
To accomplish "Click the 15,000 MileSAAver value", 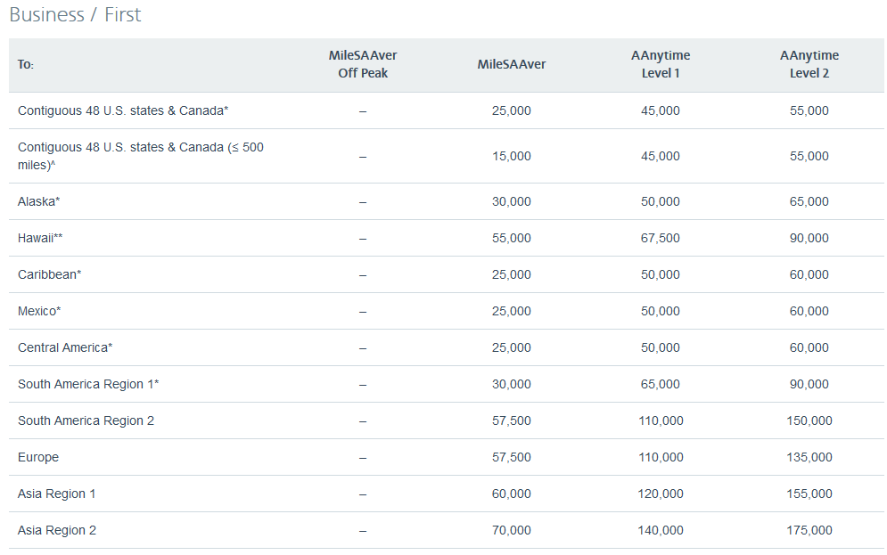I will pyautogui.click(x=512, y=157).
